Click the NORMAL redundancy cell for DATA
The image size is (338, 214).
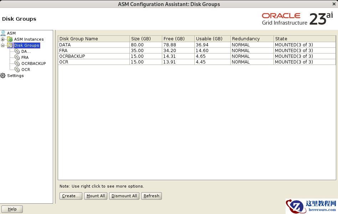(252, 45)
